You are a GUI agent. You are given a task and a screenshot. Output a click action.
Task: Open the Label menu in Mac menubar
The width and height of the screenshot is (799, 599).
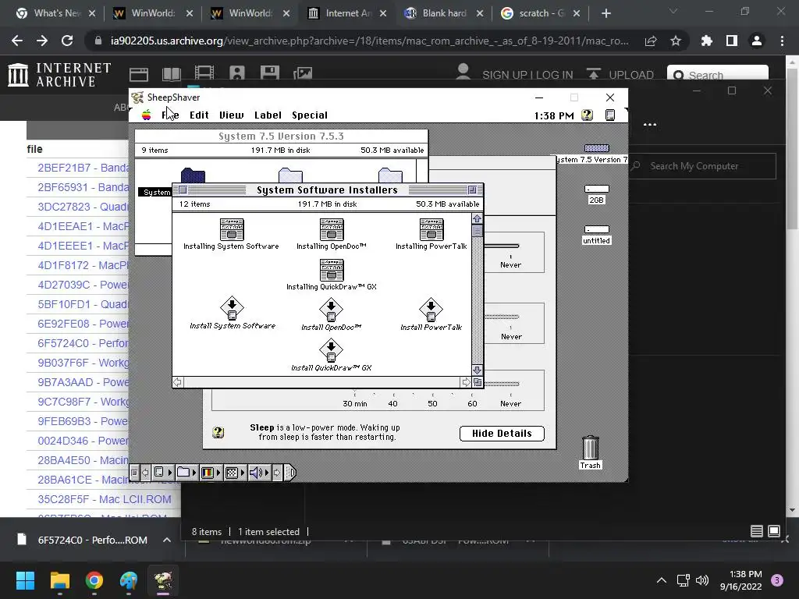pyautogui.click(x=268, y=115)
